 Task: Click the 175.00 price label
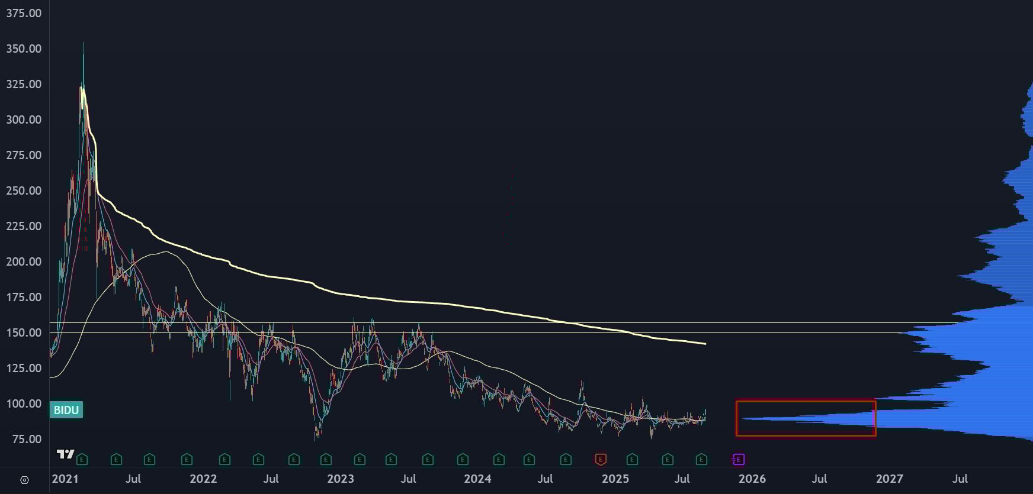(24, 297)
